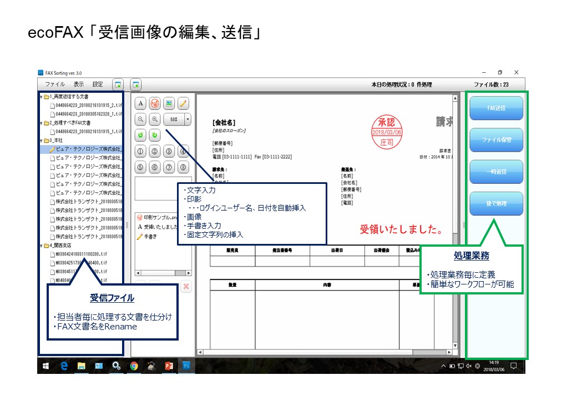
Task: Collapse the 1_再度送信する文書 folder
Action: [41, 97]
